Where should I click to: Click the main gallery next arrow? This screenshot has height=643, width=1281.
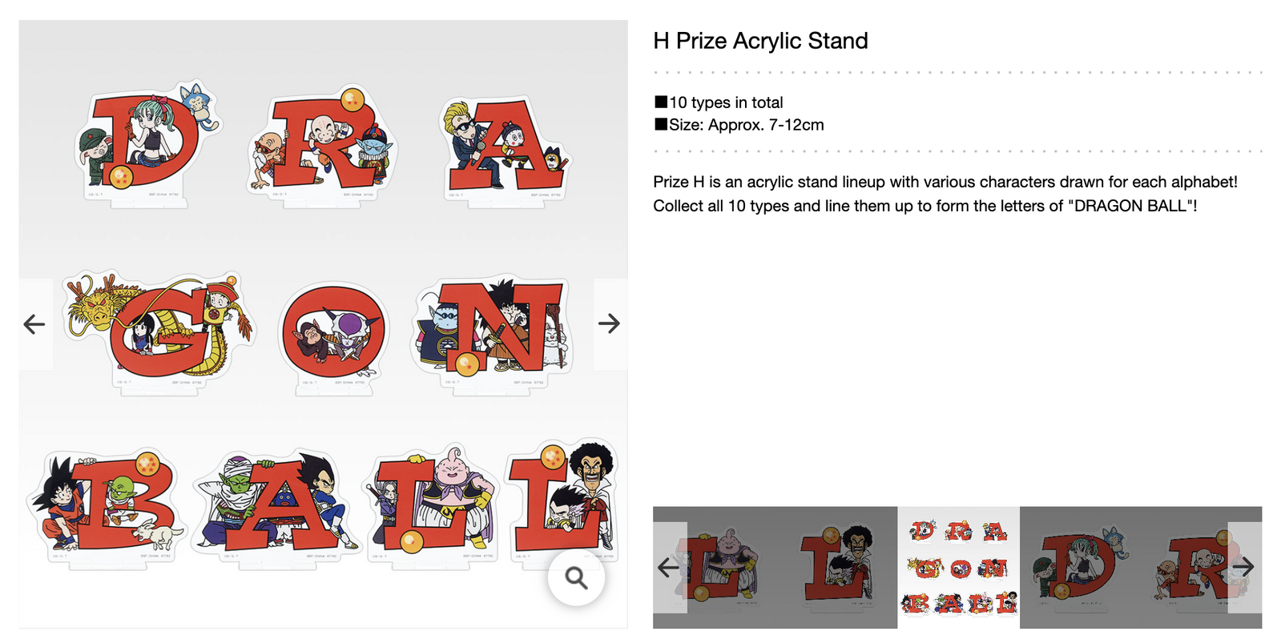609,324
